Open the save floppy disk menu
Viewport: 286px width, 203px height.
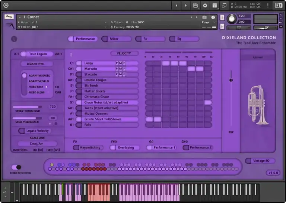[x=196, y=6]
